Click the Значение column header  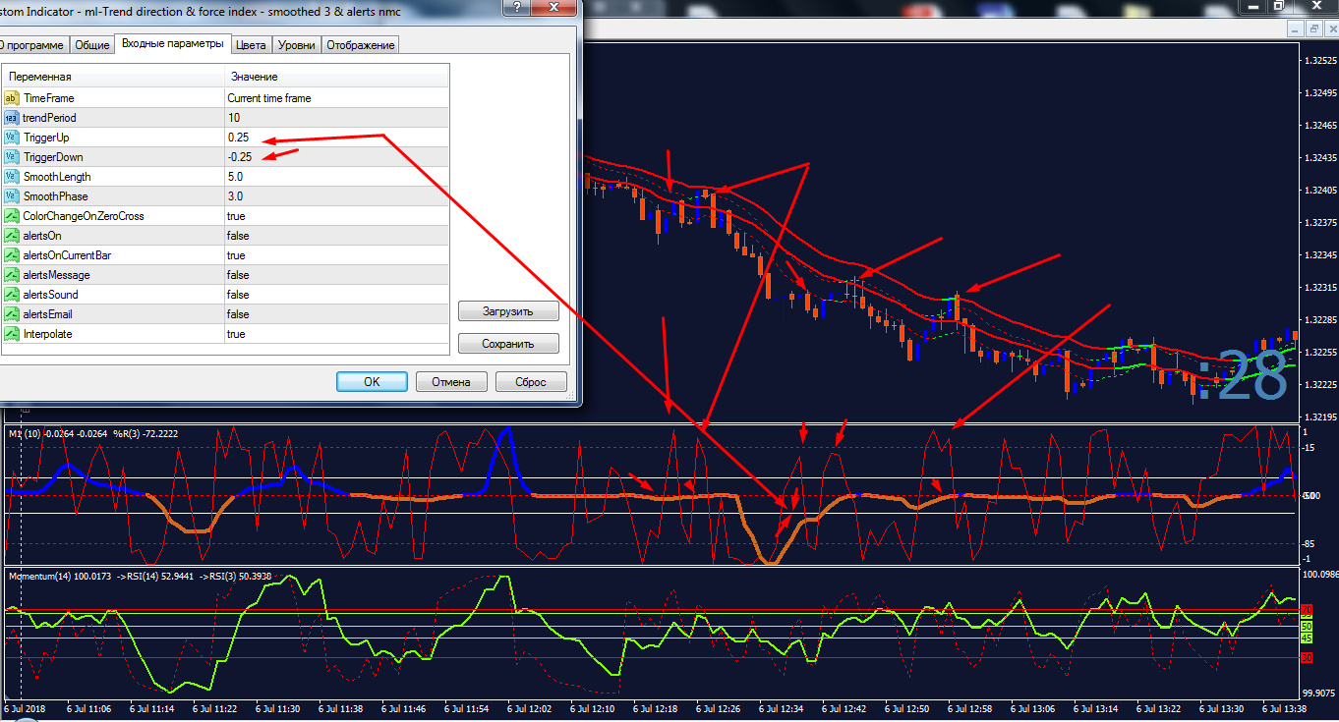(336, 77)
